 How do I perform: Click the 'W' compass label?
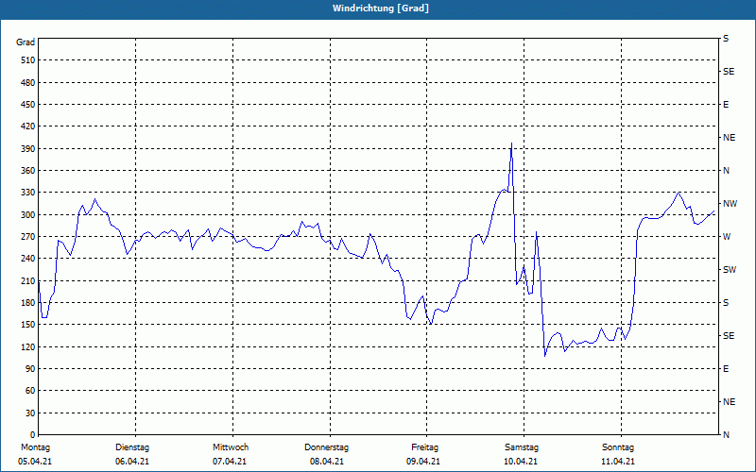click(727, 237)
